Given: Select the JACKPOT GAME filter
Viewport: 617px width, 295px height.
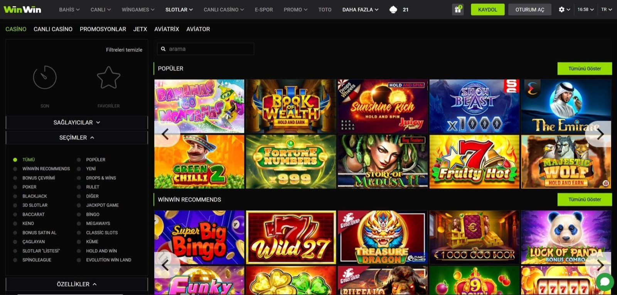Looking at the screenshot, I should [98, 206].
